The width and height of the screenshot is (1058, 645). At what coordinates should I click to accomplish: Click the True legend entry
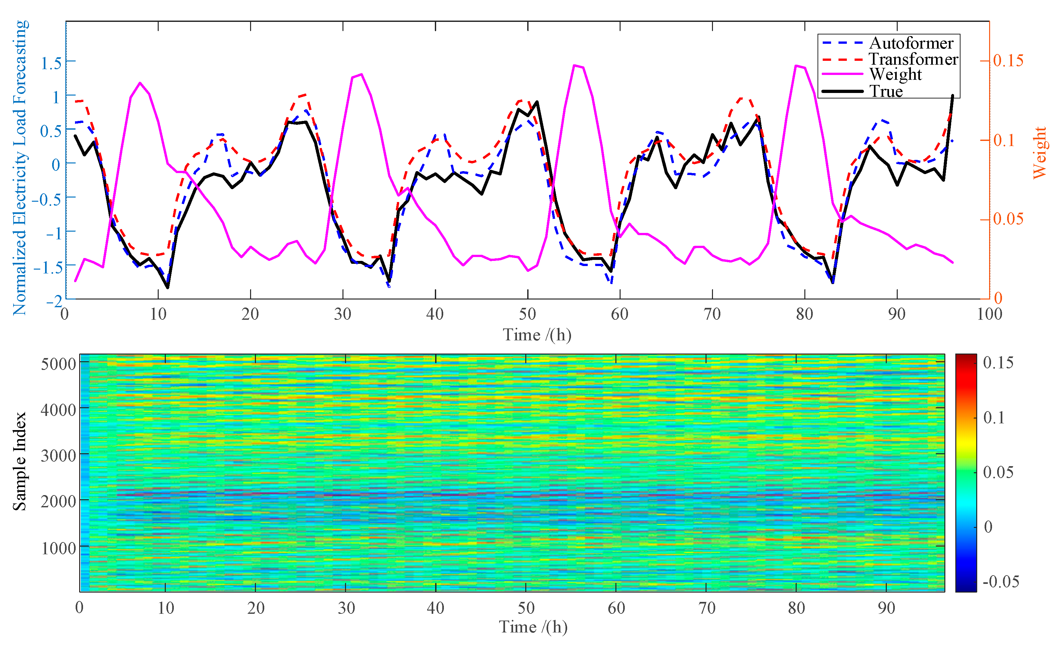click(886, 91)
